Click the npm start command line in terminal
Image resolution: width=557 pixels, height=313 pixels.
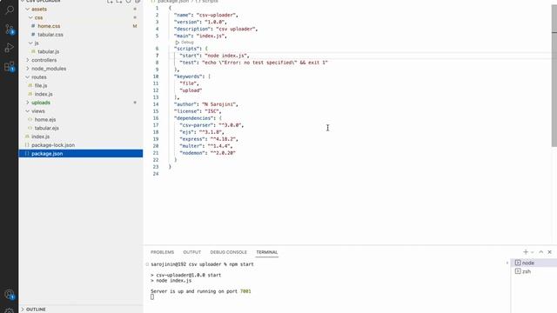[202, 264]
